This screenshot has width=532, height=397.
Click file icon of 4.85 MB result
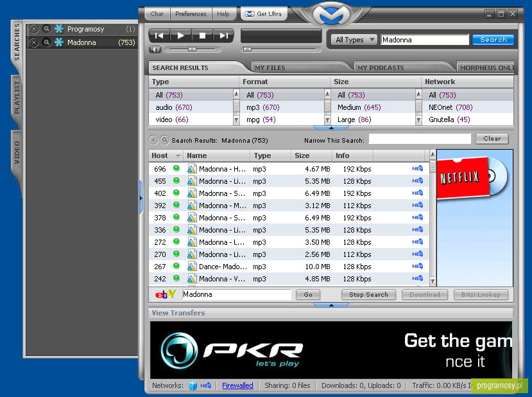point(192,279)
